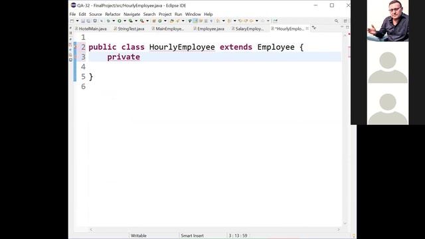
Task: Open the External Tools dropdown arrow
Action: click(147, 21)
